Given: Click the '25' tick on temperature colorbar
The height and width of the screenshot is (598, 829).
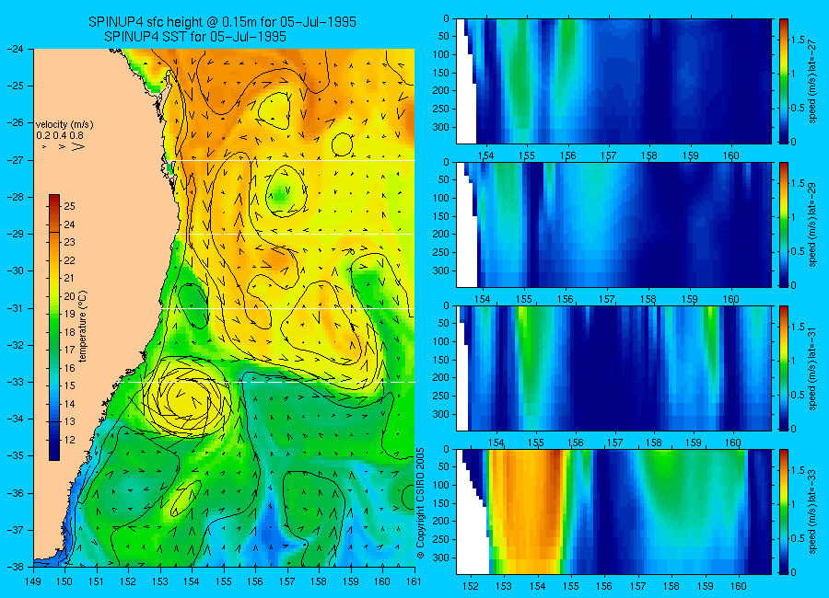Looking at the screenshot, I should pyautogui.click(x=69, y=206).
